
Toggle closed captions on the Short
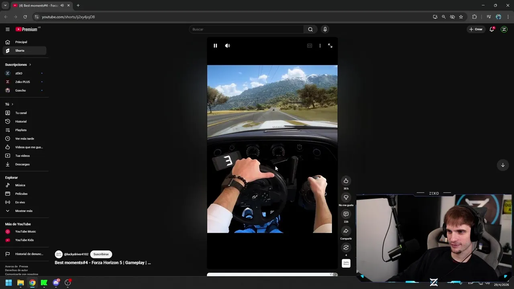[310, 46]
